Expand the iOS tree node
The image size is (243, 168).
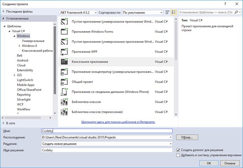[14, 75]
